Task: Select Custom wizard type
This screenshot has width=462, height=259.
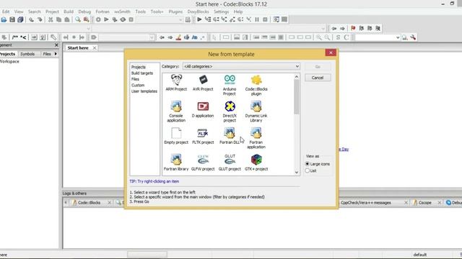Action: click(x=138, y=85)
